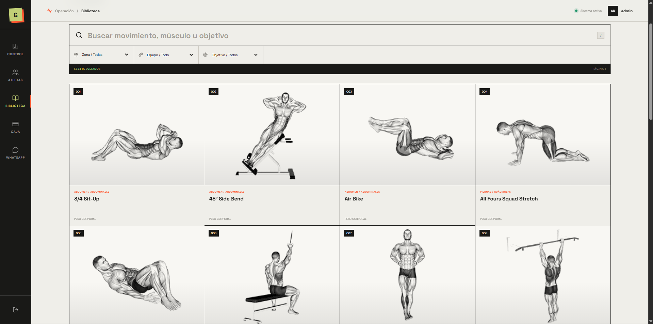Click the Operación breadcrumb link

64,11
